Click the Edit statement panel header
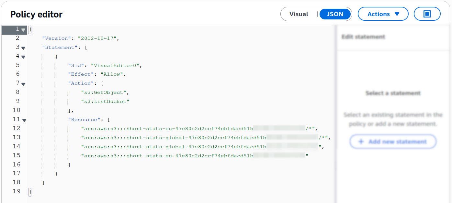452x203 pixels. (x=363, y=37)
